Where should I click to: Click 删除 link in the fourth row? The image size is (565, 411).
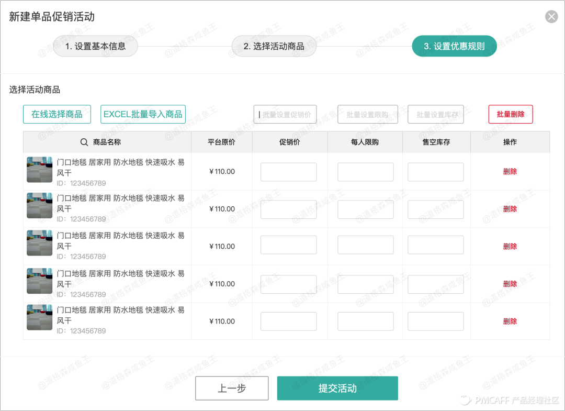point(510,284)
